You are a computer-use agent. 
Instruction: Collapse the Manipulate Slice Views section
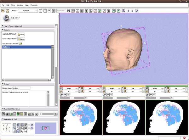[x=30, y=109]
